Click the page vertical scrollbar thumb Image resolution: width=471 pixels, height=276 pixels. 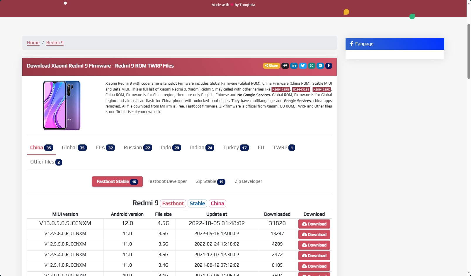[469, 51]
